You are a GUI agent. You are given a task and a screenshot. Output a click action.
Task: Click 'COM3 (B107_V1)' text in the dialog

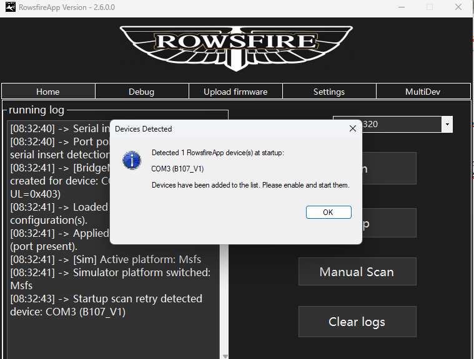pyautogui.click(x=177, y=169)
